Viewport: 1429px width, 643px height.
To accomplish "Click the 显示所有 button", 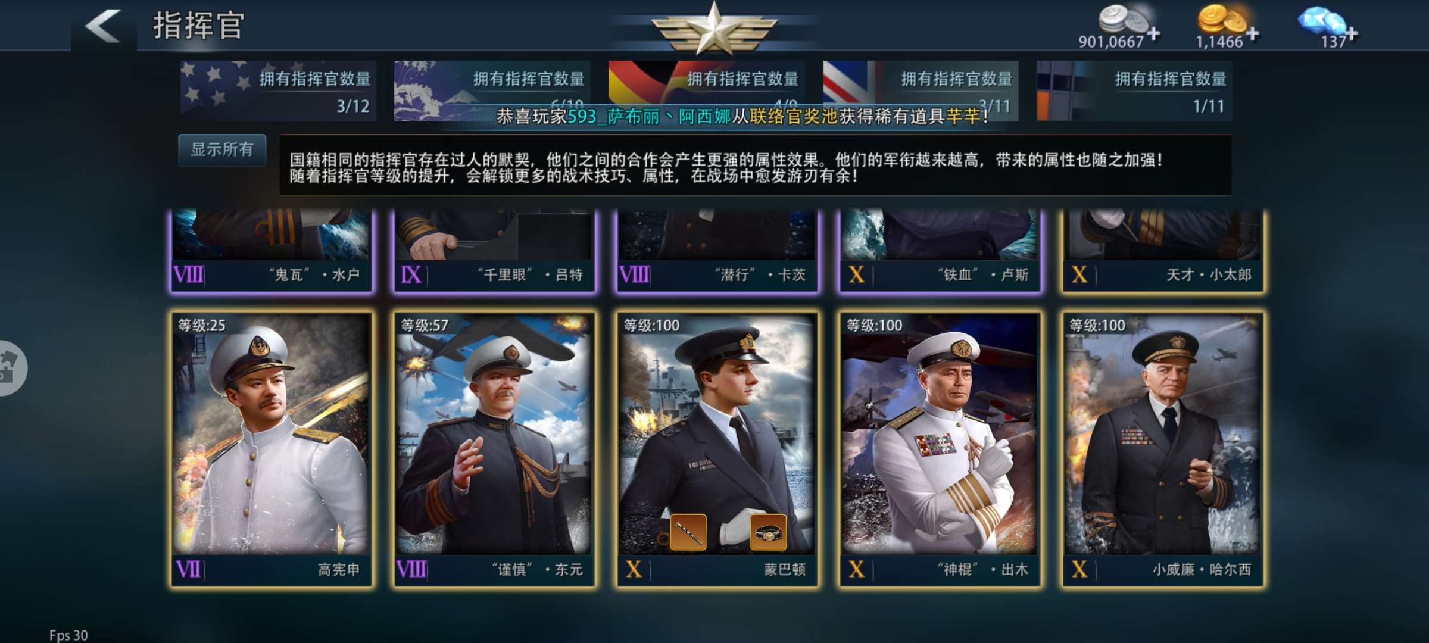I will tap(222, 149).
